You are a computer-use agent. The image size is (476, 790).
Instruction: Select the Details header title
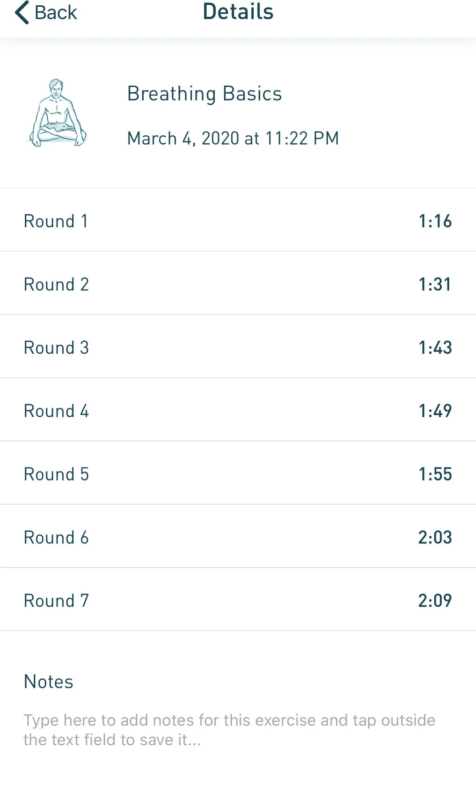pyautogui.click(x=238, y=12)
